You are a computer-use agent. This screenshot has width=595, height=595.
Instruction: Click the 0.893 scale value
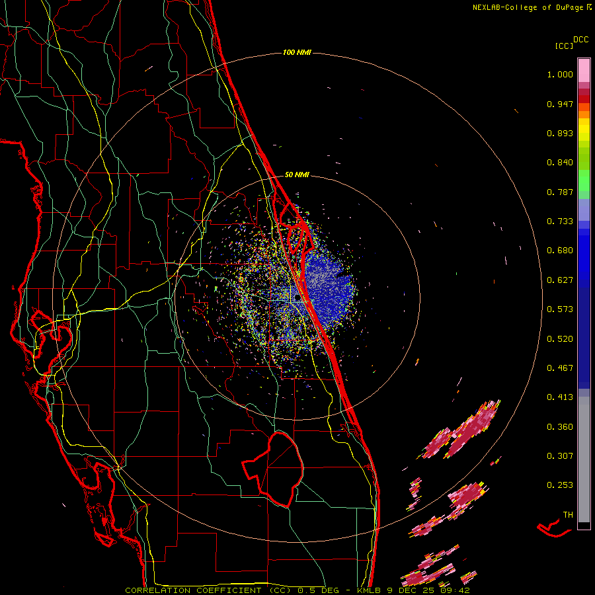tap(560, 133)
